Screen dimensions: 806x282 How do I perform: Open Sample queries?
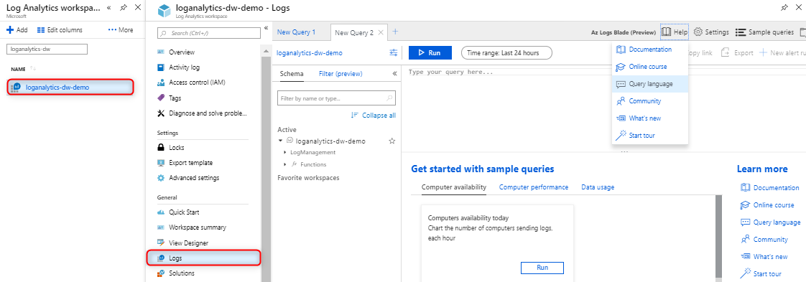[764, 32]
